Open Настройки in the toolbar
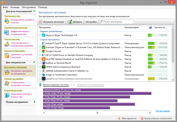Image resolution: width=177 pixels, height=122 pixels. [91, 22]
